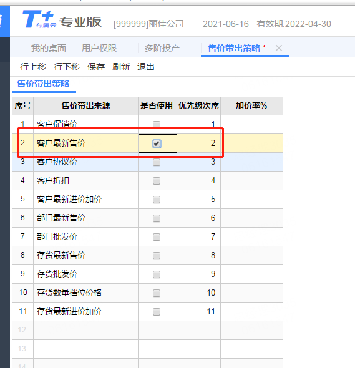Click the 优先级次序 column header
This screenshot has width=355, height=368.
click(198, 105)
